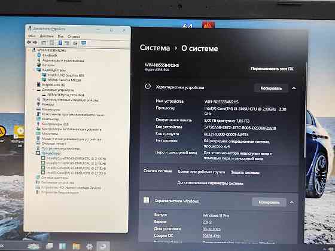This screenshot has height=251, width=335.
Task: Click the RAM value 8,00 ГБ
Action: point(227,121)
